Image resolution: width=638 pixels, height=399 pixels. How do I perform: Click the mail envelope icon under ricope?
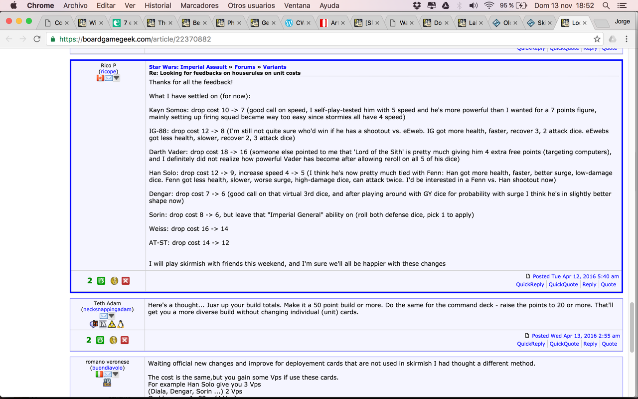tap(108, 78)
